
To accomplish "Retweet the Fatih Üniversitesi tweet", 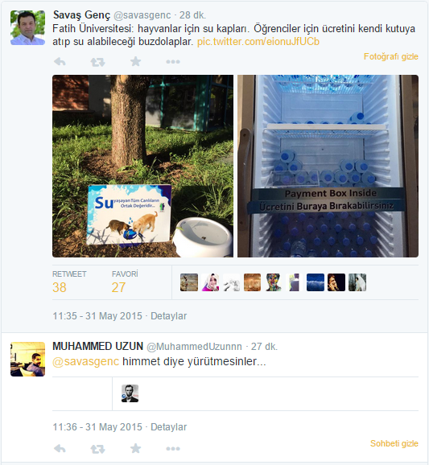I will click(x=97, y=62).
